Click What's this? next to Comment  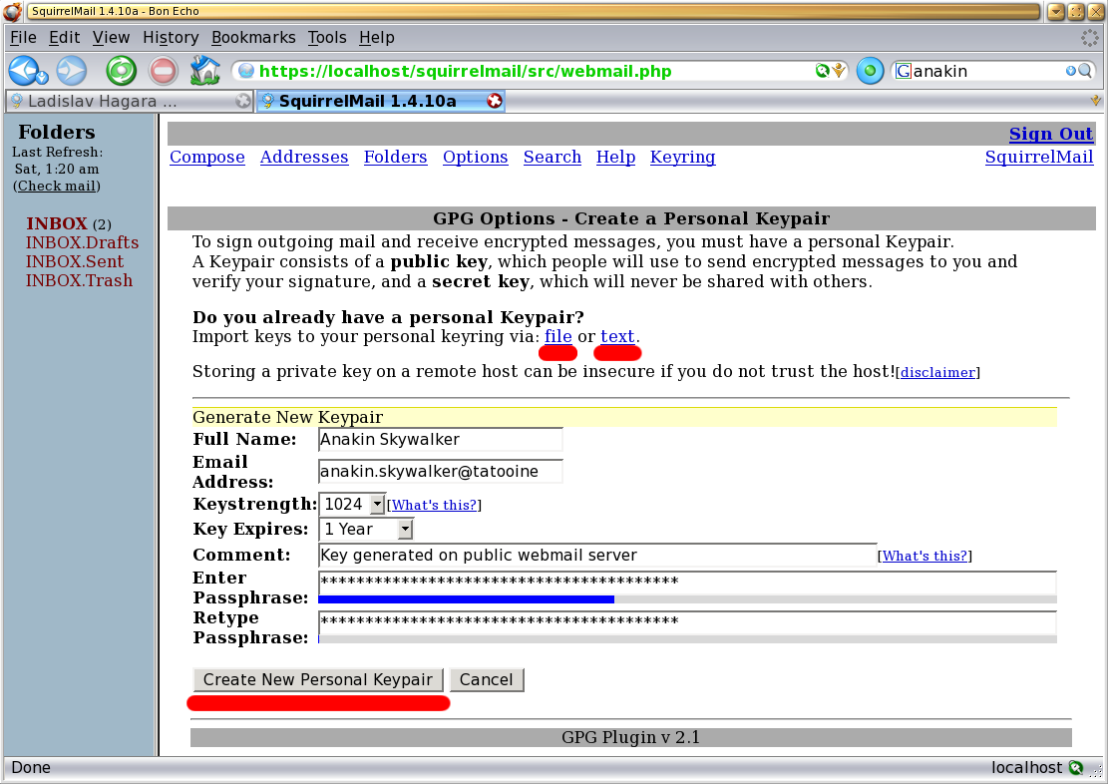[924, 556]
